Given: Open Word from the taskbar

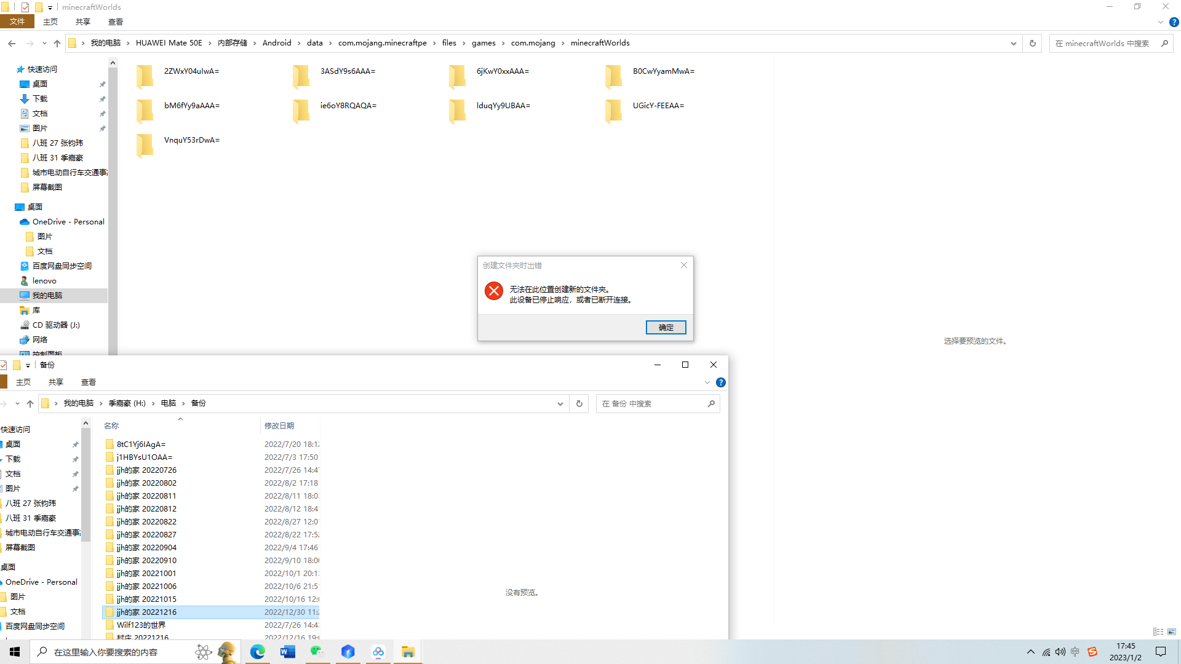Looking at the screenshot, I should [287, 652].
